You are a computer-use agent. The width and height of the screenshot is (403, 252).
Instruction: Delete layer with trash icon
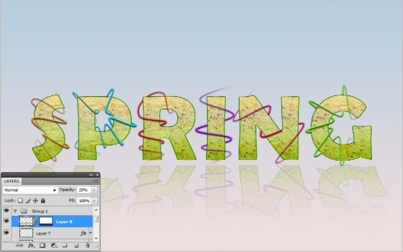(87, 245)
